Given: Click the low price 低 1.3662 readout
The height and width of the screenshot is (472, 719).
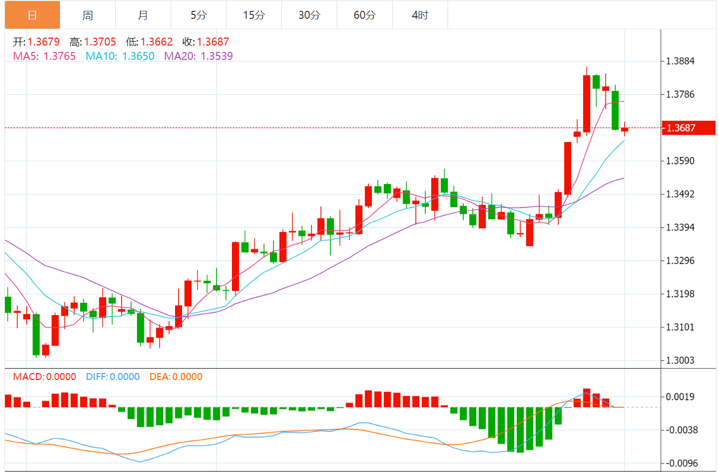Looking at the screenshot, I should pyautogui.click(x=149, y=42).
